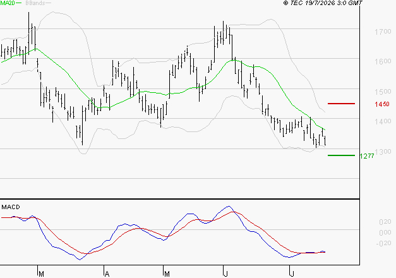Click the first M month label
The image size is (396, 278).
click(42, 274)
